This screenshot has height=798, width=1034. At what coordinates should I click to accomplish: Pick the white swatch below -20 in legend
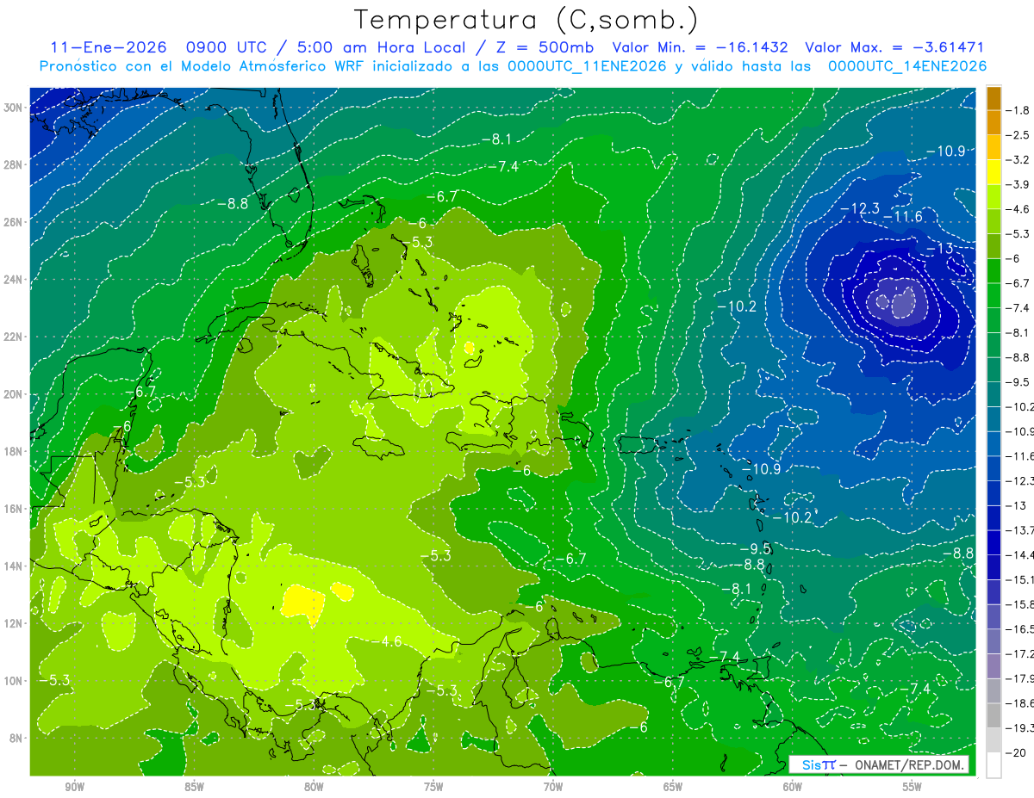[x=994, y=764]
